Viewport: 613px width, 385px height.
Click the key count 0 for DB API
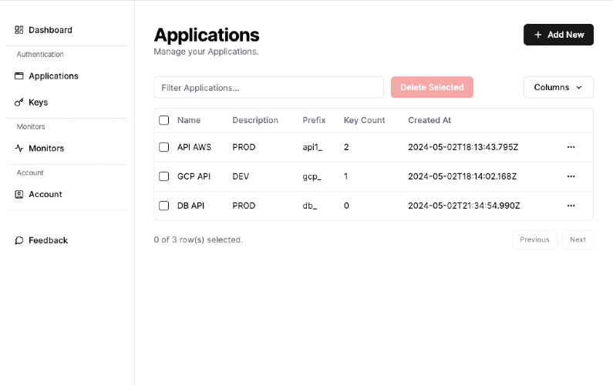(346, 206)
